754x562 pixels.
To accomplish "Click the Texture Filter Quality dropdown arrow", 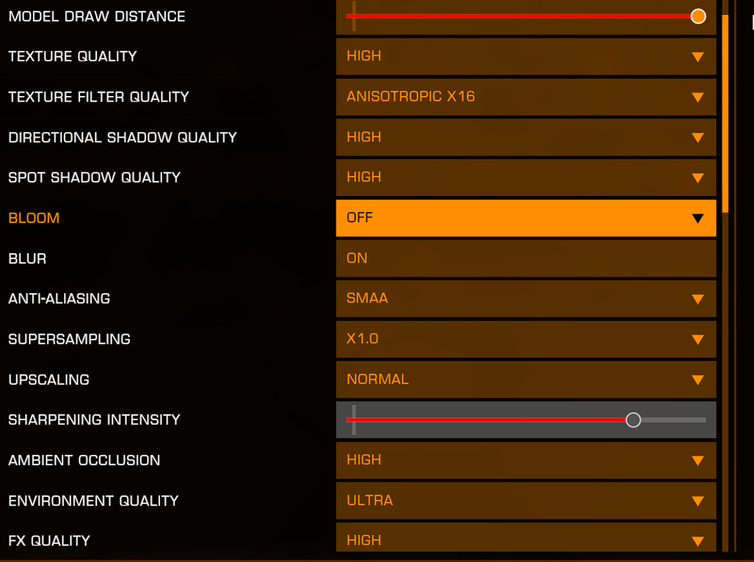I will (698, 97).
